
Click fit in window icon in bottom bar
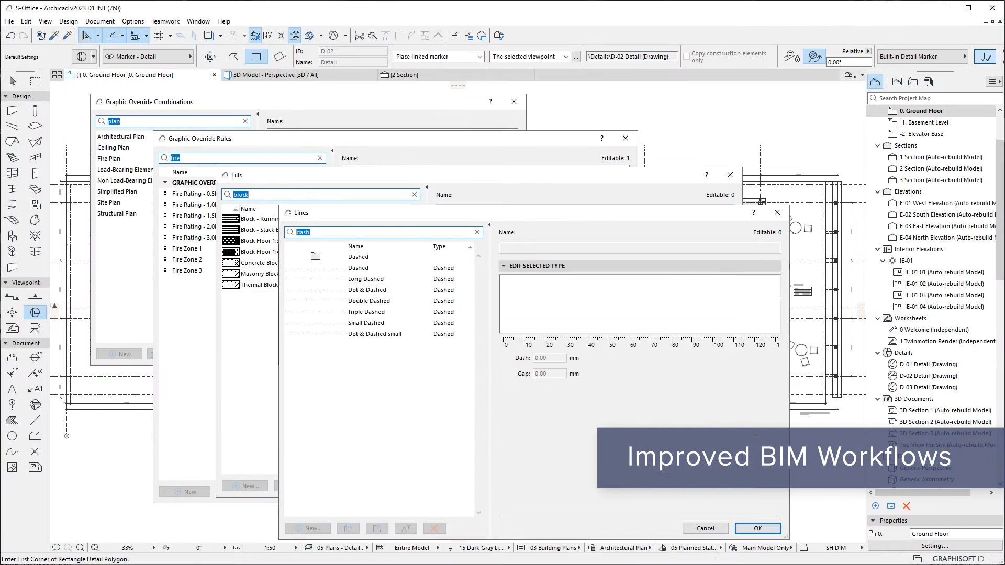pos(95,548)
